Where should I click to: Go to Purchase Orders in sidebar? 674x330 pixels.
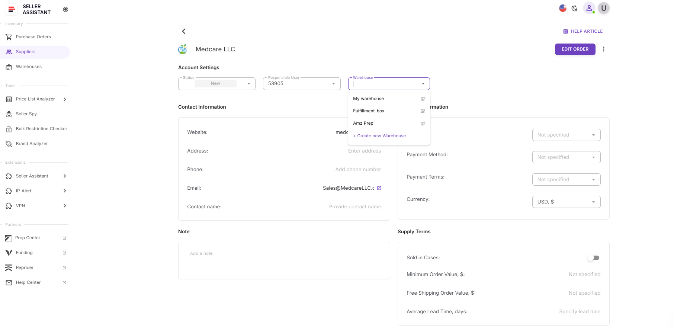click(33, 37)
